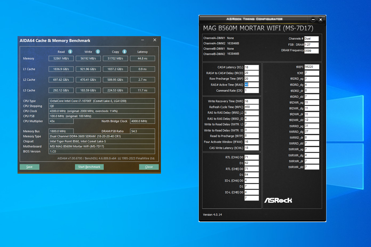Click the Row Precharge Time (tRP) field
The image size is (371, 247).
pos(252,79)
